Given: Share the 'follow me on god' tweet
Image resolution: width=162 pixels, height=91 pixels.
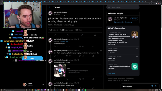Looking at the screenshot, I should [x=93, y=47].
